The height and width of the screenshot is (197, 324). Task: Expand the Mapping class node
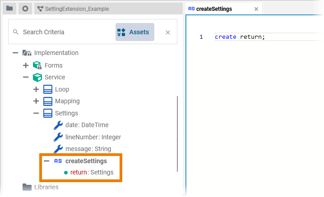[36, 101]
